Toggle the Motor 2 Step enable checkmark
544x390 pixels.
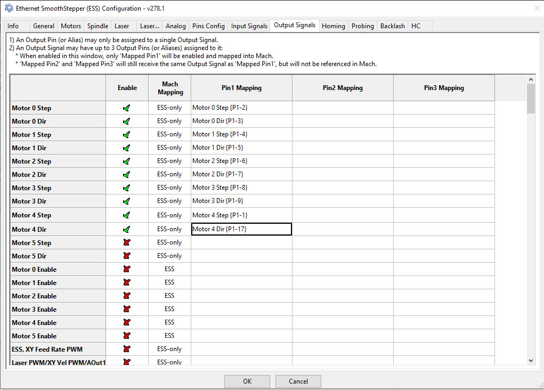(127, 161)
